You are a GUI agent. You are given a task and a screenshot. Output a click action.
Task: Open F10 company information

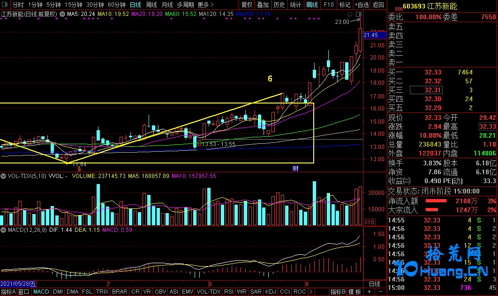(x=329, y=5)
